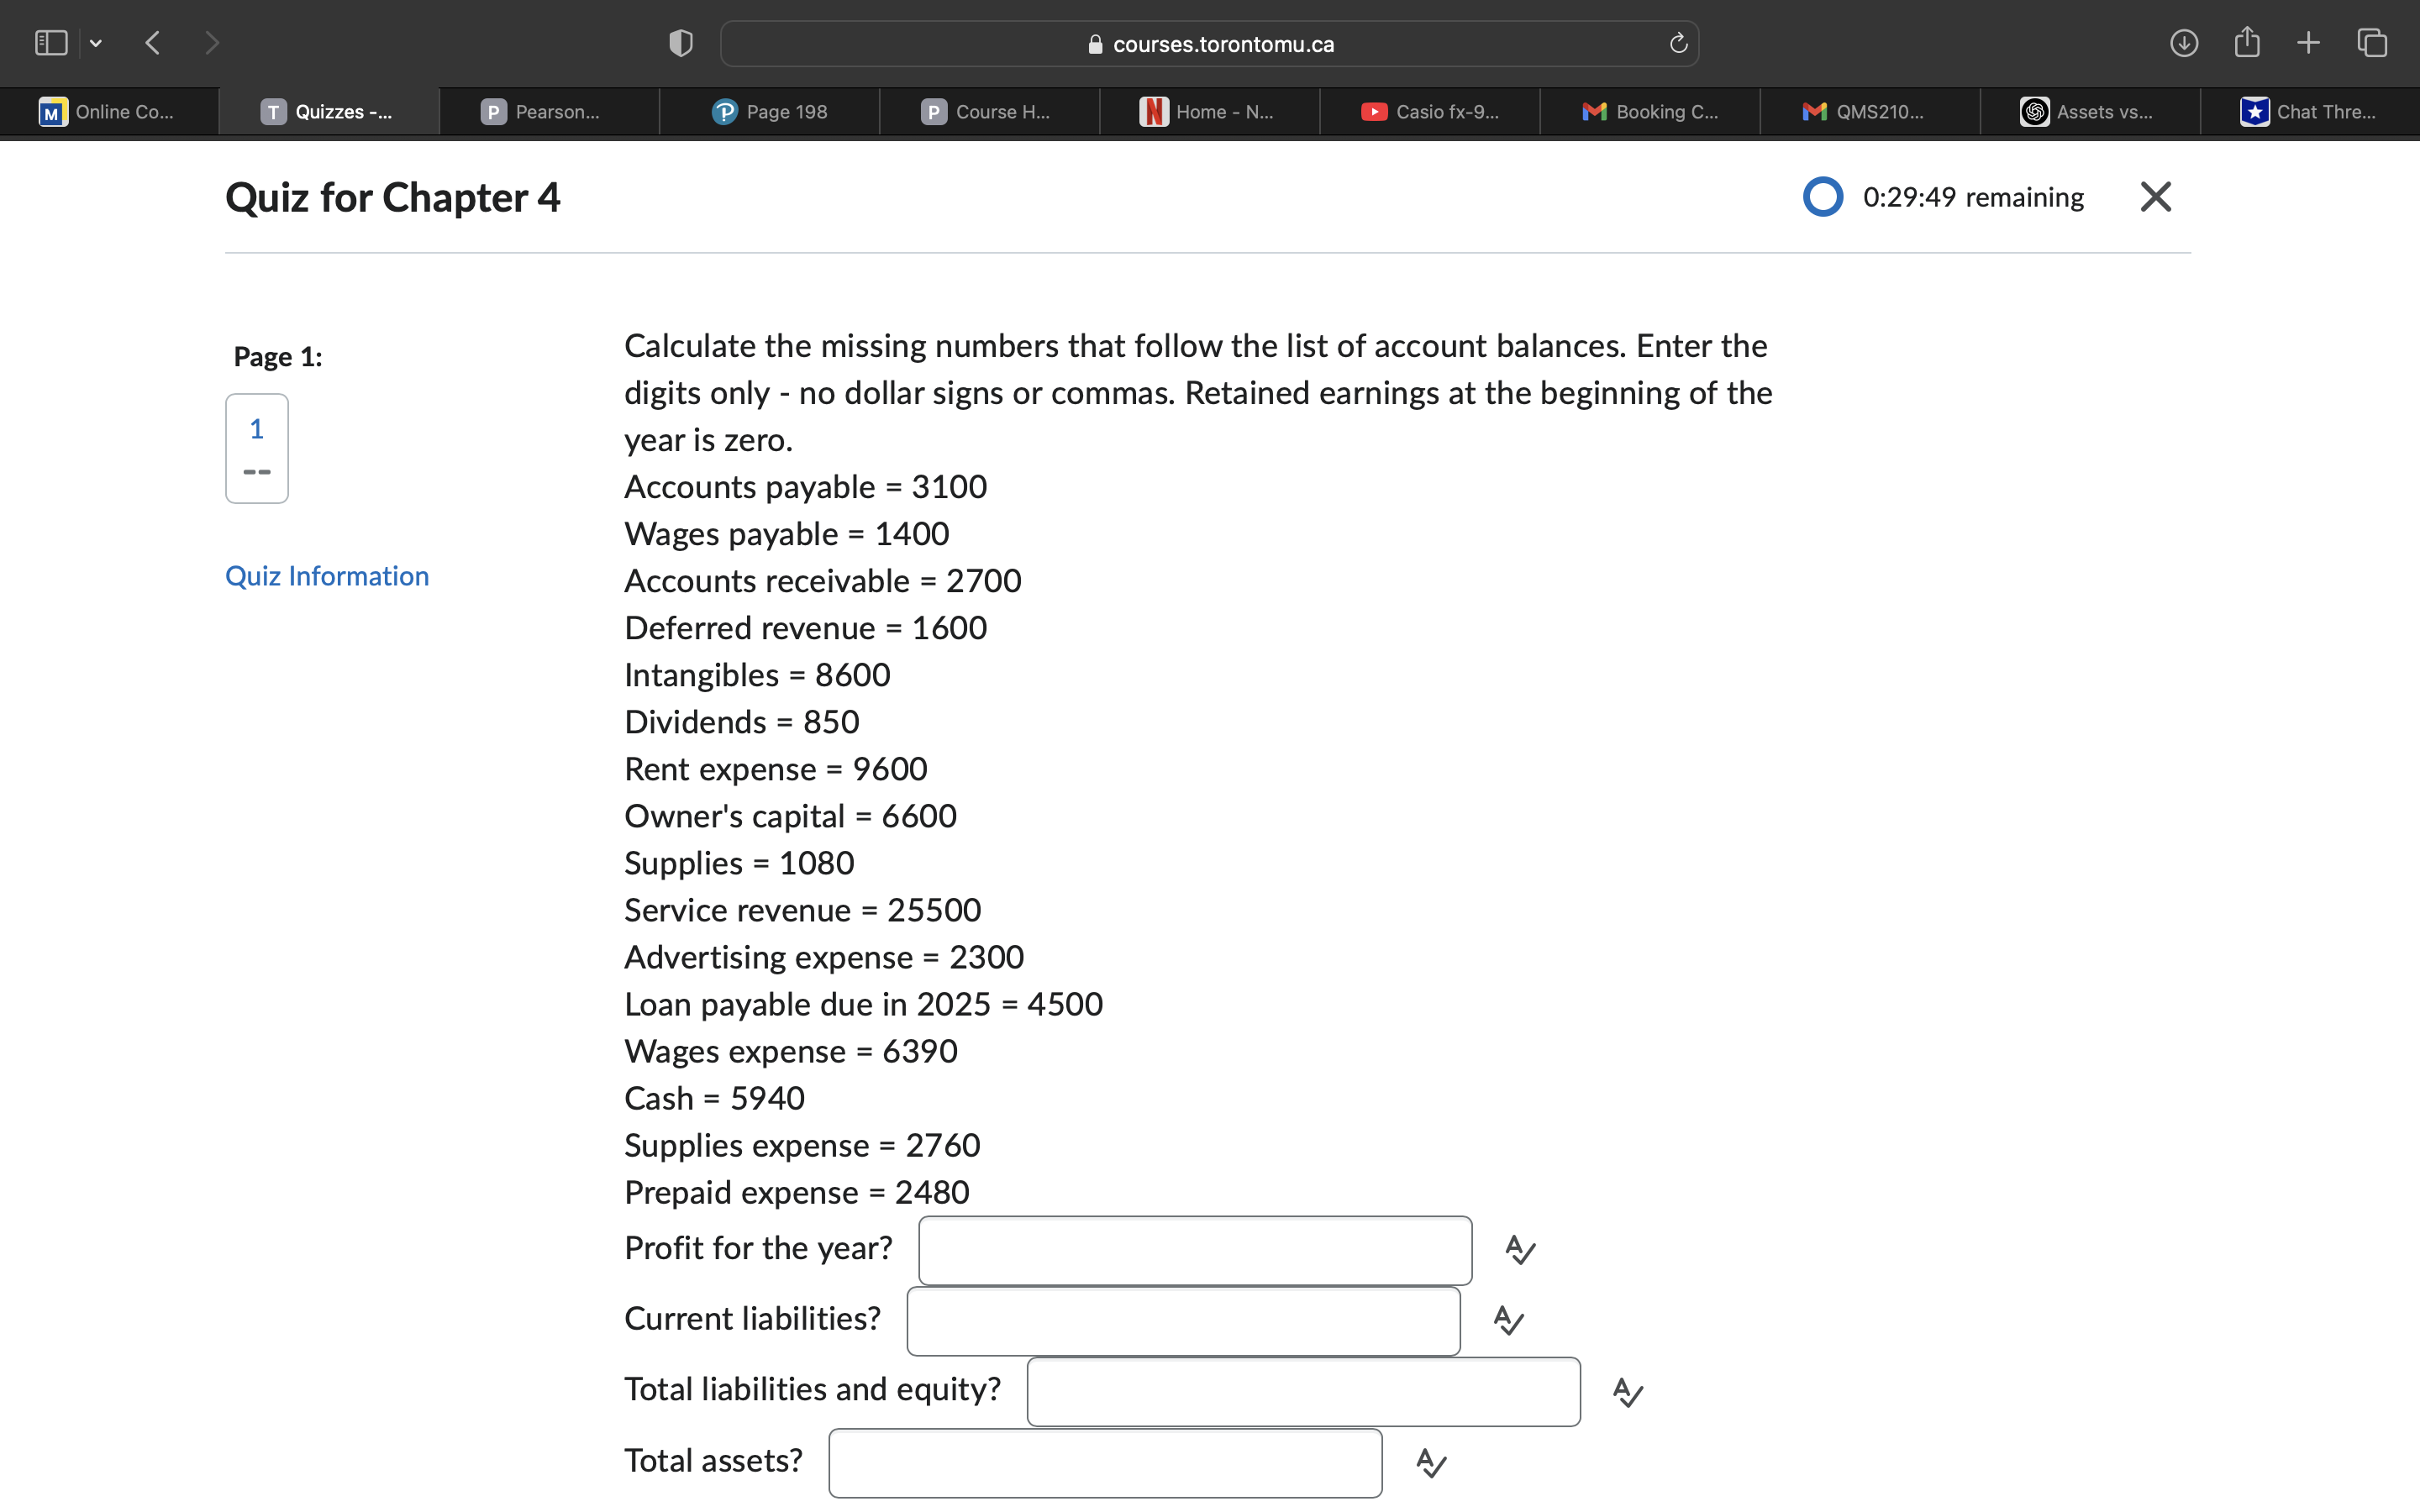Click the Profit for the year input field
The width and height of the screenshot is (2420, 1512).
(1195, 1250)
